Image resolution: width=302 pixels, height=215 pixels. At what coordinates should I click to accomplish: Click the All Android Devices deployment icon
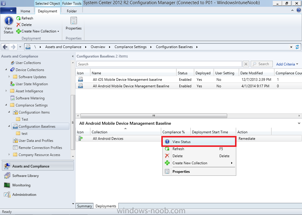point(81,138)
